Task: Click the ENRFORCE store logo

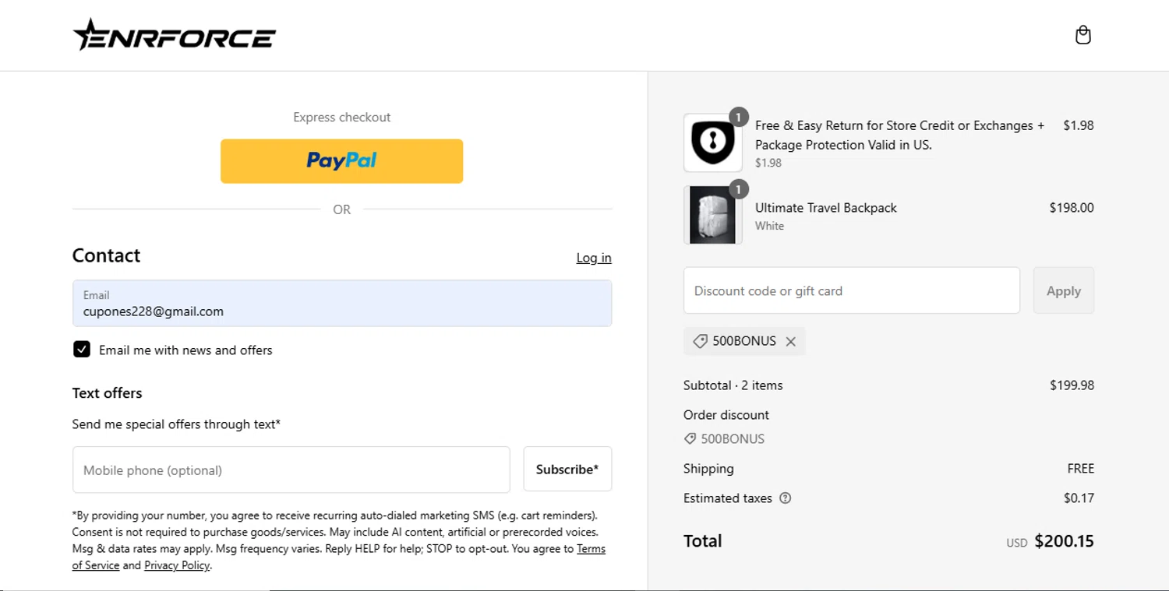Action: click(174, 35)
